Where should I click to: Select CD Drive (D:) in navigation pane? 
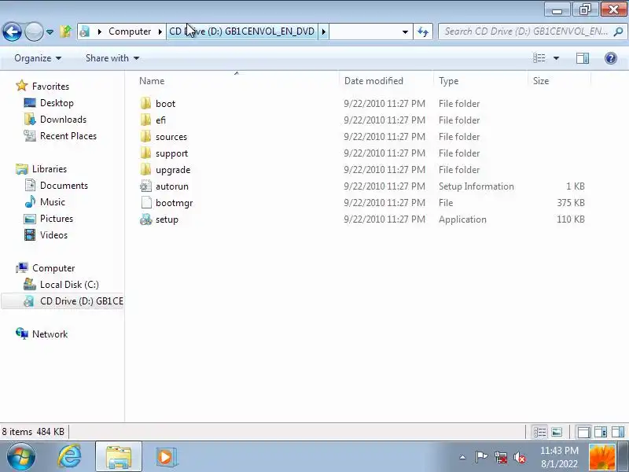[x=82, y=301]
